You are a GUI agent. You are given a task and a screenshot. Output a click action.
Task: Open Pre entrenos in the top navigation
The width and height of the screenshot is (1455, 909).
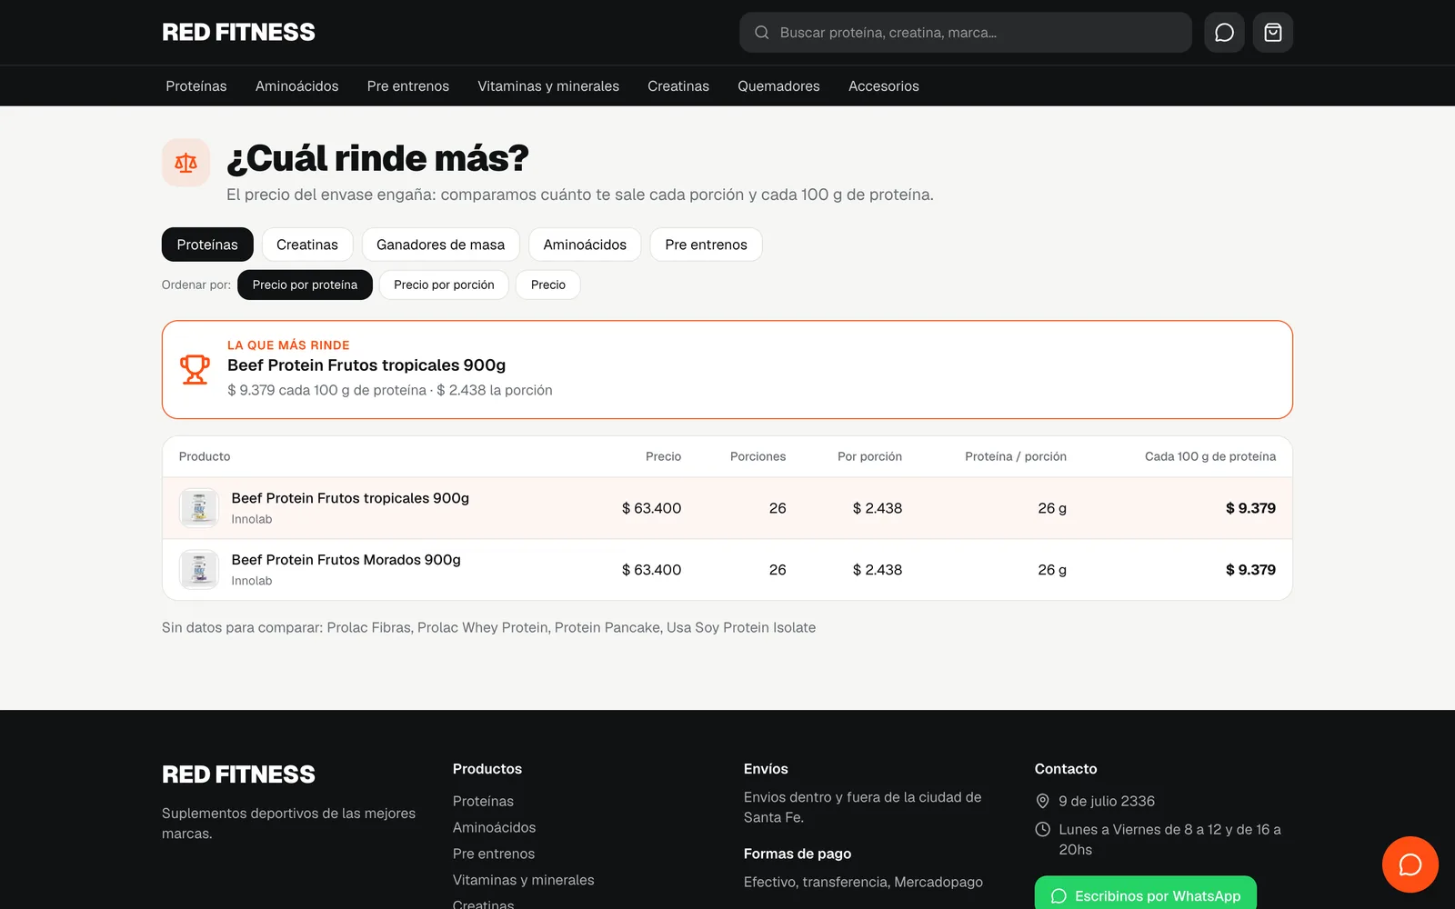click(x=408, y=86)
